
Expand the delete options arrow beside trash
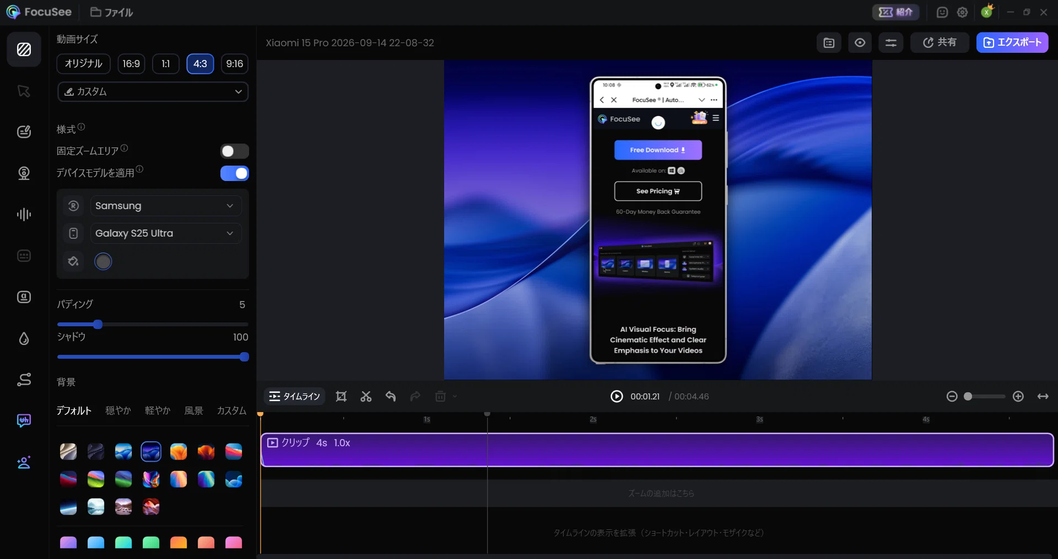point(455,396)
